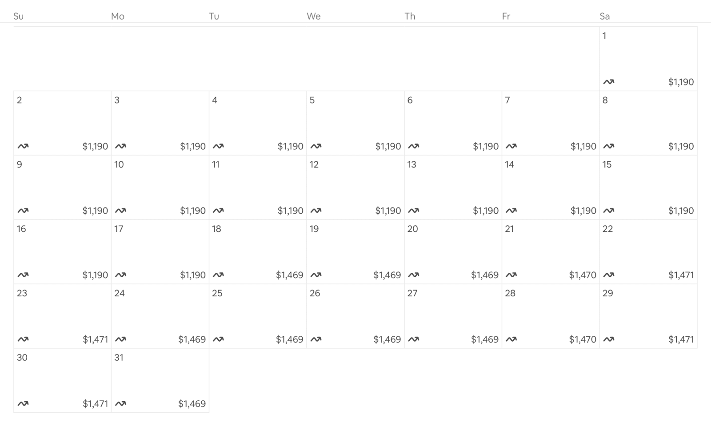The image size is (711, 423).
Task: Click the trend icon in the day 10 cell
Action: pos(120,211)
